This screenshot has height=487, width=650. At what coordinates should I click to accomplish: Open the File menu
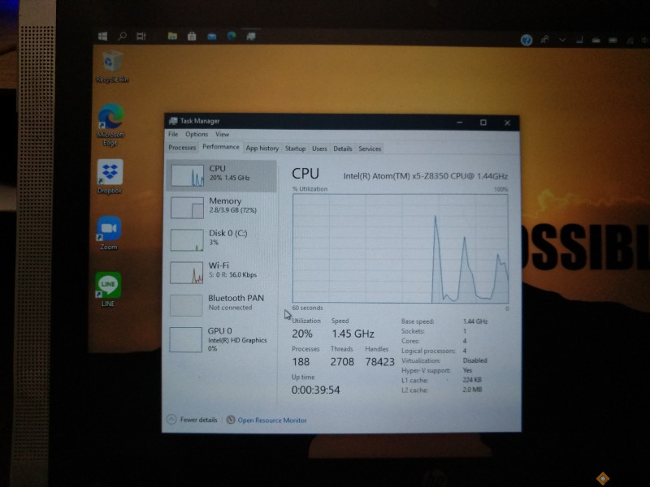pyautogui.click(x=173, y=135)
